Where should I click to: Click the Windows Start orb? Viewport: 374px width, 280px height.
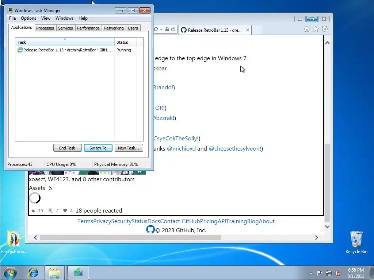pyautogui.click(x=10, y=272)
